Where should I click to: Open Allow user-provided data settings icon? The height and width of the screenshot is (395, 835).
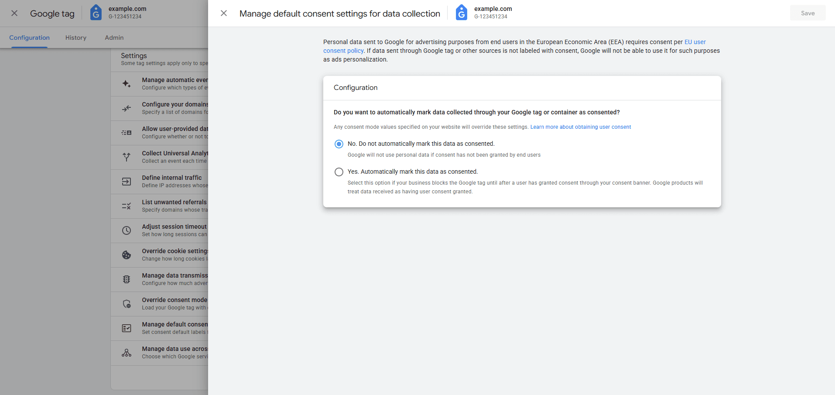point(127,132)
